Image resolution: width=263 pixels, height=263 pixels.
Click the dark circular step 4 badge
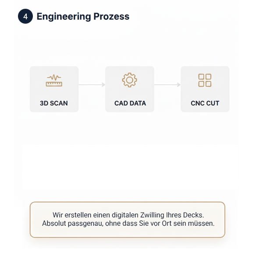click(x=25, y=17)
